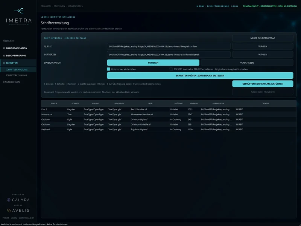Click the STATUS column header
The image size is (301, 226).
click(266, 103)
